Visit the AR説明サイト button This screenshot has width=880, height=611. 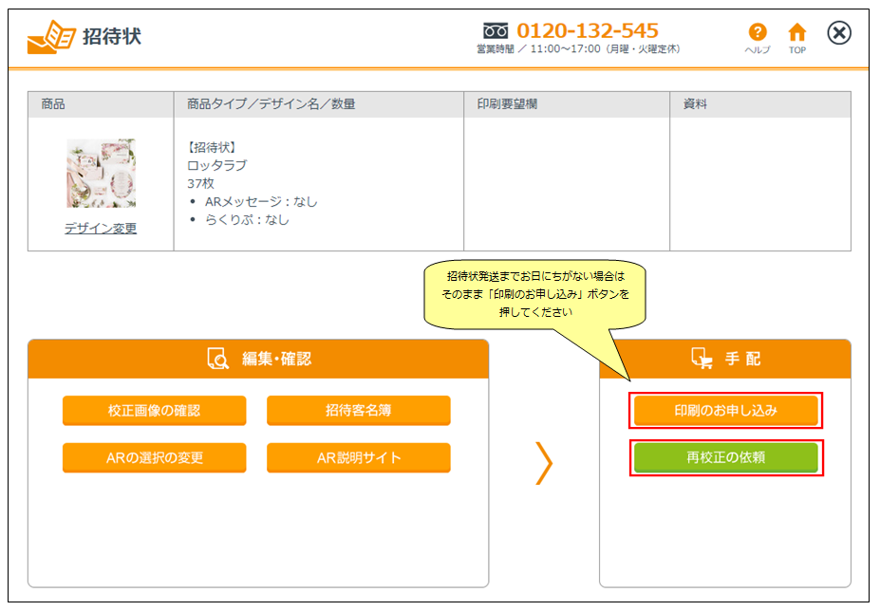click(358, 457)
